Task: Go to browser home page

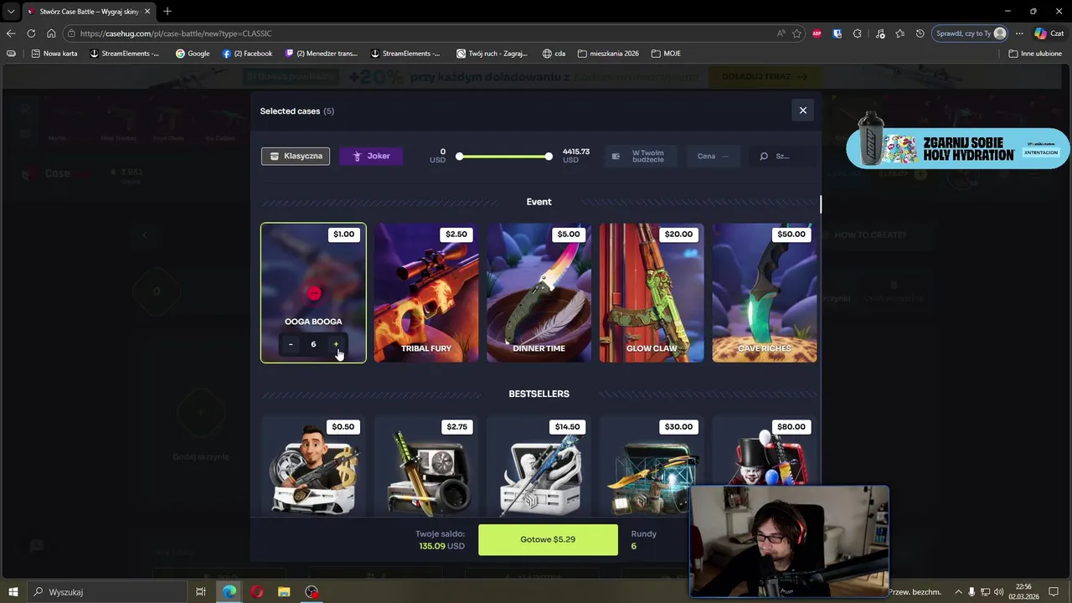Action: pyautogui.click(x=51, y=33)
